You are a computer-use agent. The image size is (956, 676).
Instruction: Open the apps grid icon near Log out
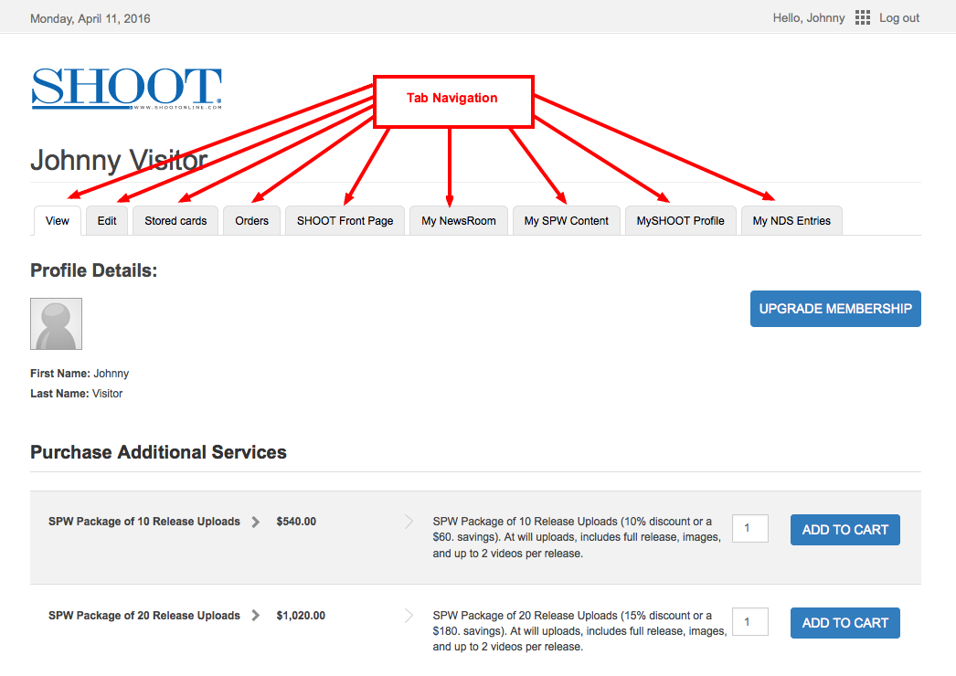point(862,17)
